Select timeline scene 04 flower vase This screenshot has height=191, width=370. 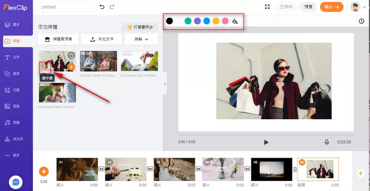pyautogui.click(x=223, y=170)
